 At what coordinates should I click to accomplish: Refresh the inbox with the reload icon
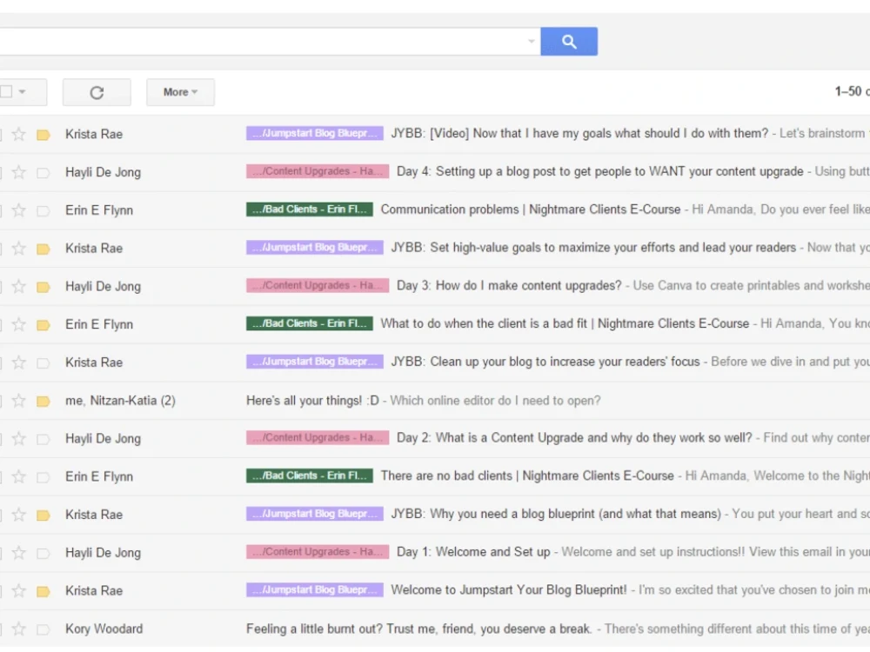(x=97, y=92)
